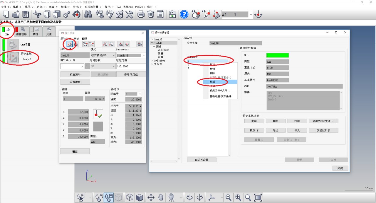Screen dimensions: 376x203
Task: Select 几何形状 under 3mmL40 in tree
Action: (163, 50)
